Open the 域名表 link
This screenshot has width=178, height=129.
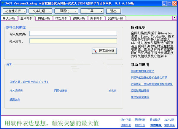pos(112,91)
